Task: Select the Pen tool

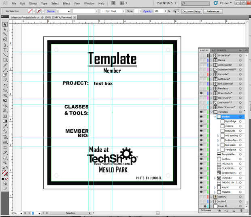Action: (x=5, y=45)
